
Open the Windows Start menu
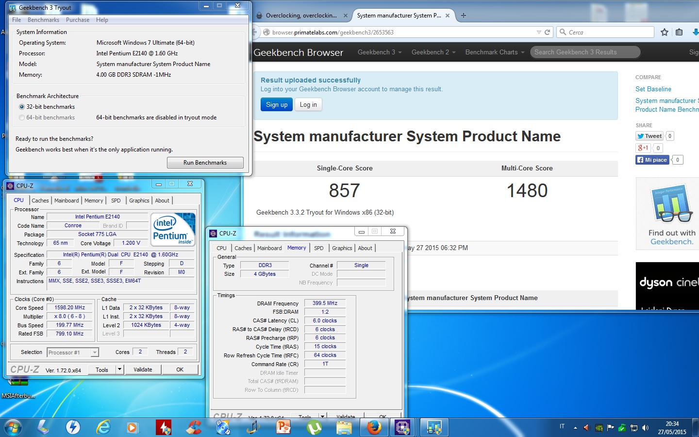click(13, 427)
